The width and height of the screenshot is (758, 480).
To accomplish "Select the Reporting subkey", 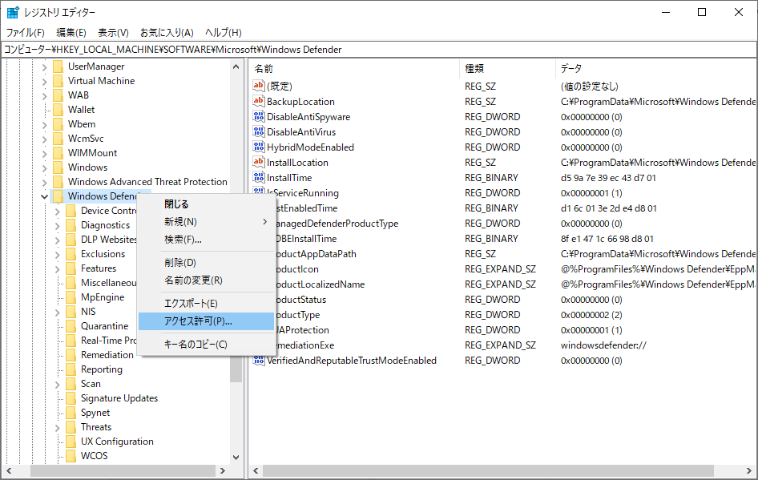I will click(x=102, y=369).
